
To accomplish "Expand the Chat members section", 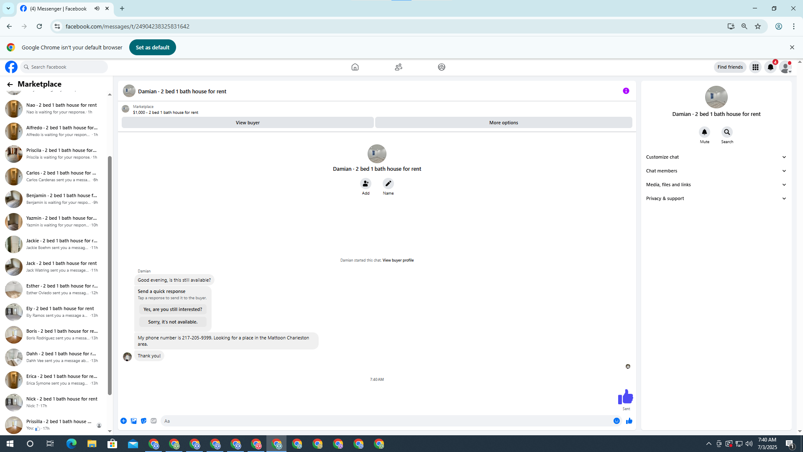I will coord(716,171).
